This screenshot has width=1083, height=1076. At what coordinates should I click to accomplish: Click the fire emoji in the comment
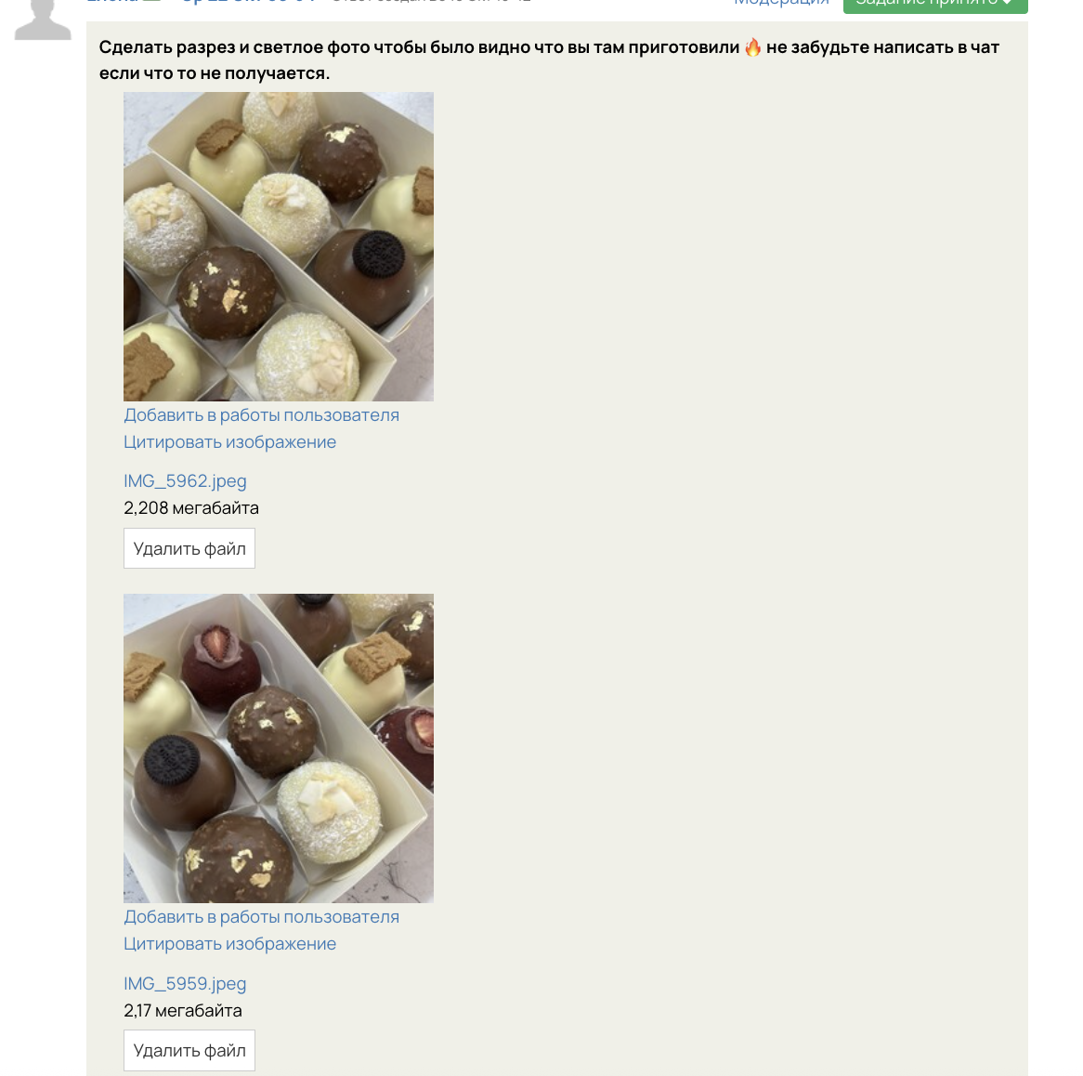(753, 47)
